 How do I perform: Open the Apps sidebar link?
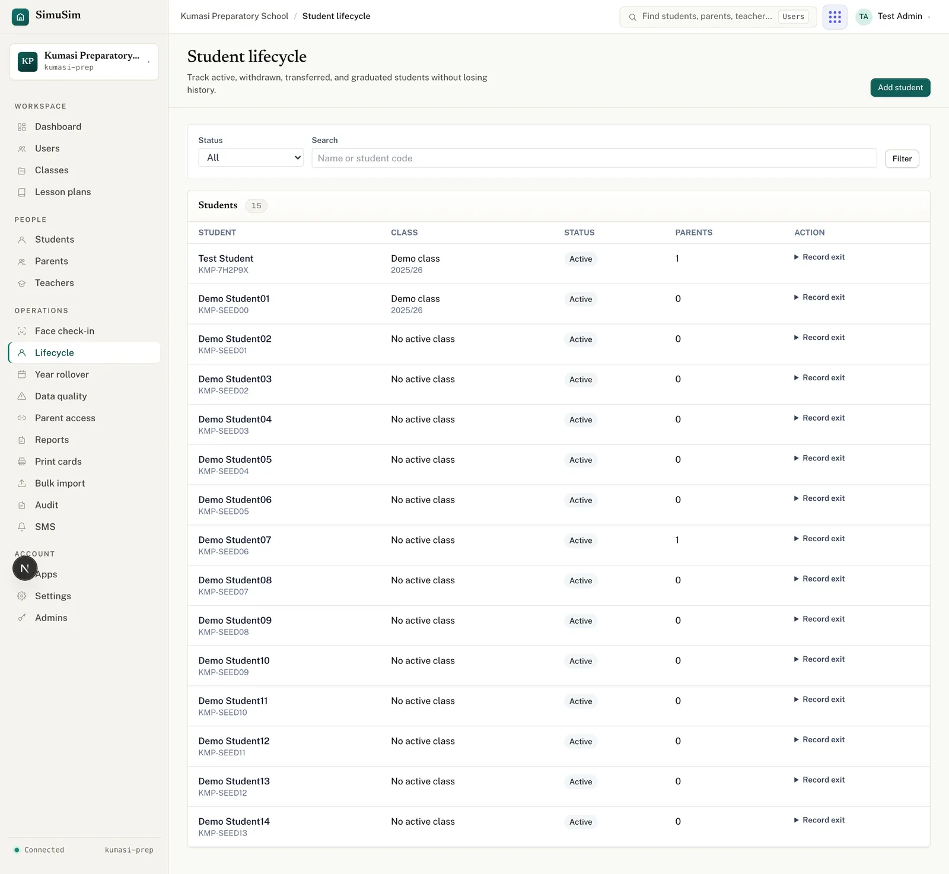pos(84,574)
